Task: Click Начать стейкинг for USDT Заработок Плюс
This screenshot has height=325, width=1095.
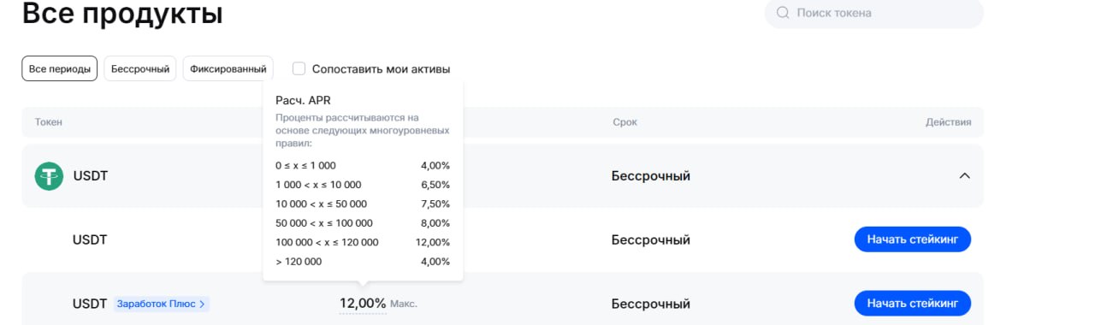Action: [913, 303]
